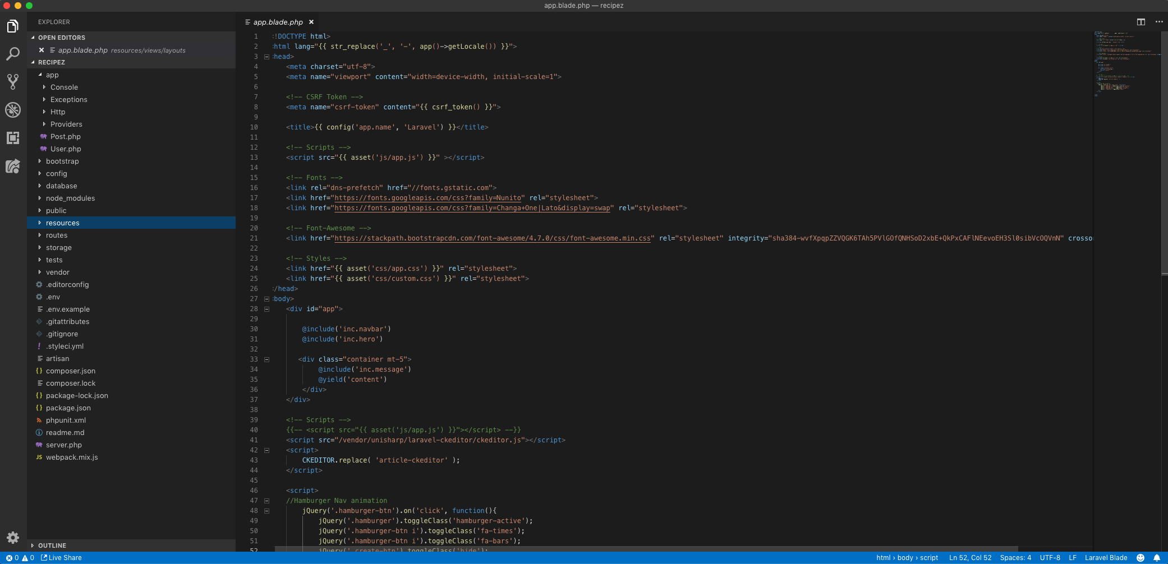Select the app.blade.php editor tab

pyautogui.click(x=279, y=22)
